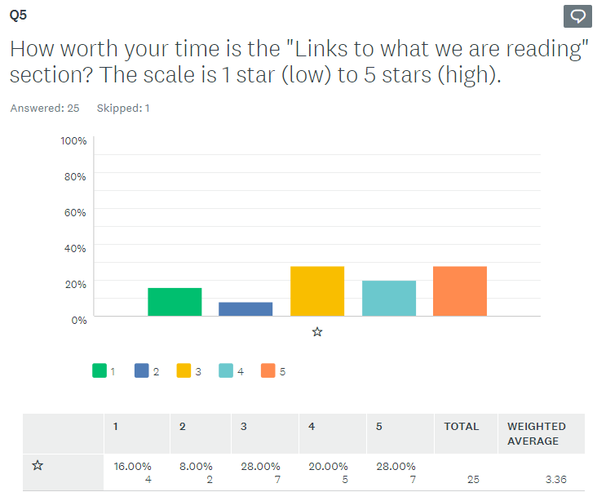The width and height of the screenshot is (606, 501).
Task: Click the star icon below the chart
Action: [x=317, y=332]
